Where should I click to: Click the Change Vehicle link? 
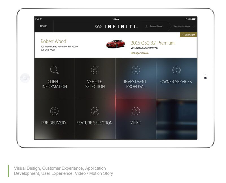(140, 53)
